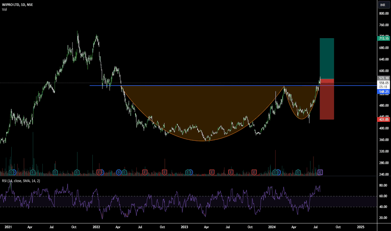Open the green earnings marker at January 2024

point(275,172)
